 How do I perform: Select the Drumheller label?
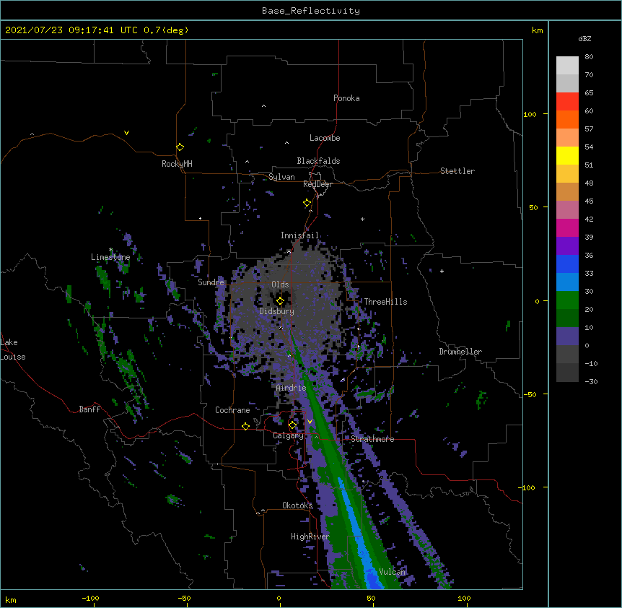coord(460,352)
